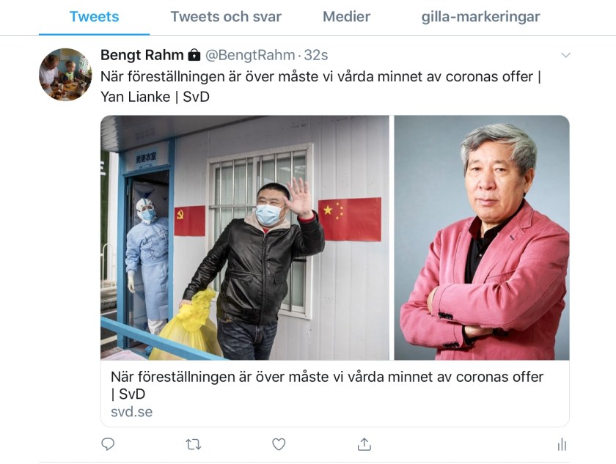Image resolution: width=616 pixels, height=464 pixels.
Task: Go to the gilla-markeringar tab
Action: [x=480, y=17]
